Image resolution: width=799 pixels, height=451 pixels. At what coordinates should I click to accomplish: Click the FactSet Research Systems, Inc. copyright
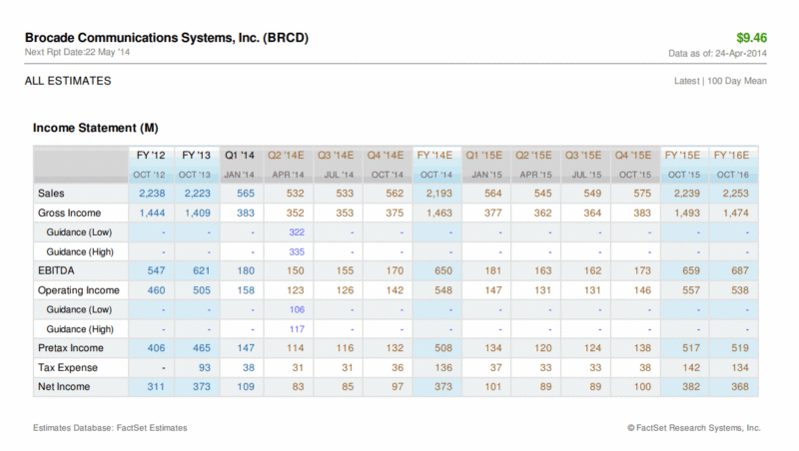coord(694,428)
